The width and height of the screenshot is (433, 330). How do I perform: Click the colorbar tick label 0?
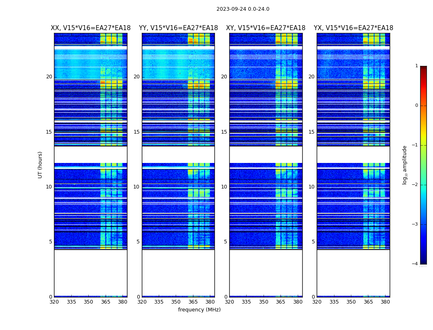(x=417, y=106)
